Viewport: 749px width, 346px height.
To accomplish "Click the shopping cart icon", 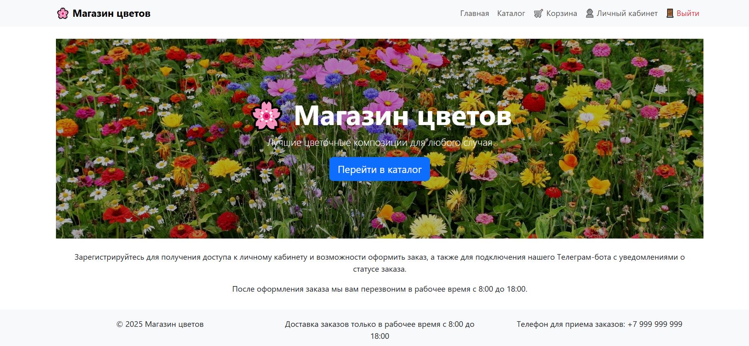I will 538,14.
